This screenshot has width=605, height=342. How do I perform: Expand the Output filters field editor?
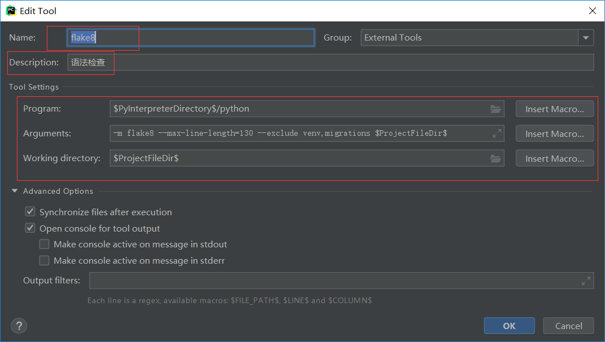click(x=586, y=281)
